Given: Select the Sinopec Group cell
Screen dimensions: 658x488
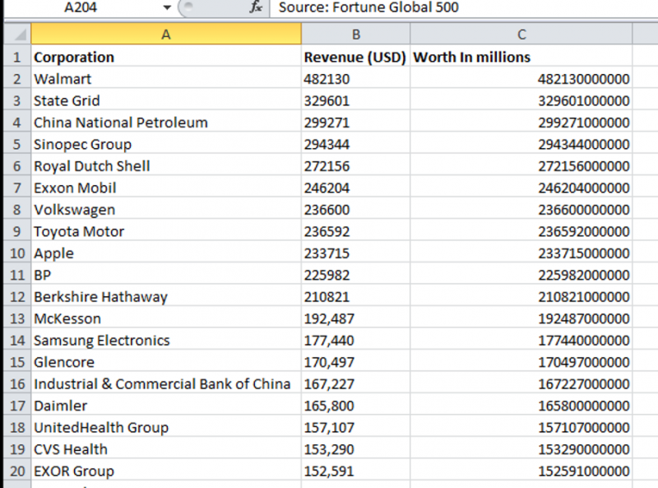Looking at the screenshot, I should [166, 144].
